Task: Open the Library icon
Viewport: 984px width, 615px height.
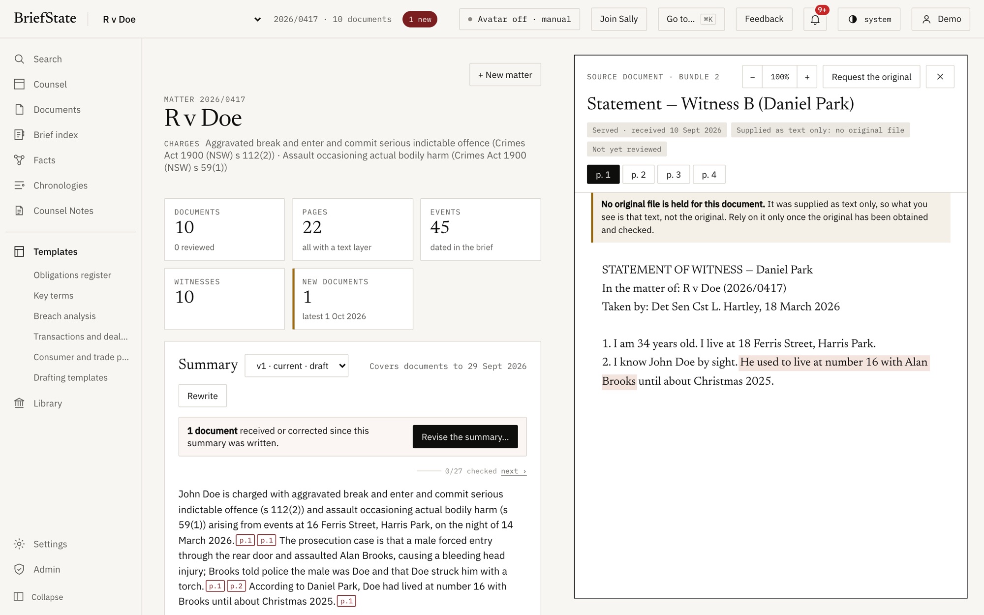Action: 19,403
